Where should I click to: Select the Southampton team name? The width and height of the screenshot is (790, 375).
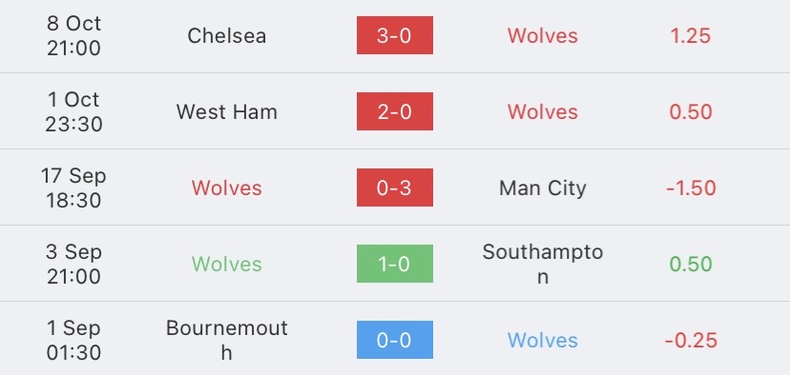pyautogui.click(x=543, y=264)
